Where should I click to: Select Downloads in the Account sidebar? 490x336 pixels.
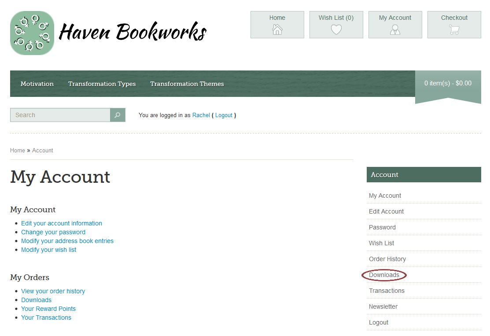(x=384, y=275)
